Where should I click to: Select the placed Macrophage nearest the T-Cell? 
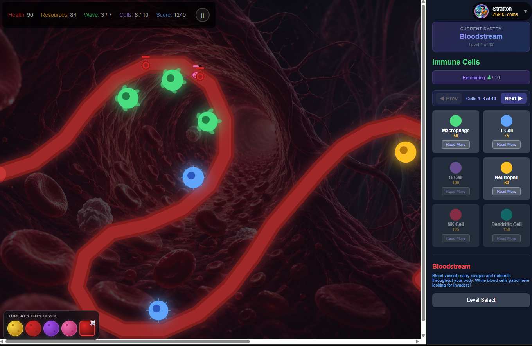207,121
